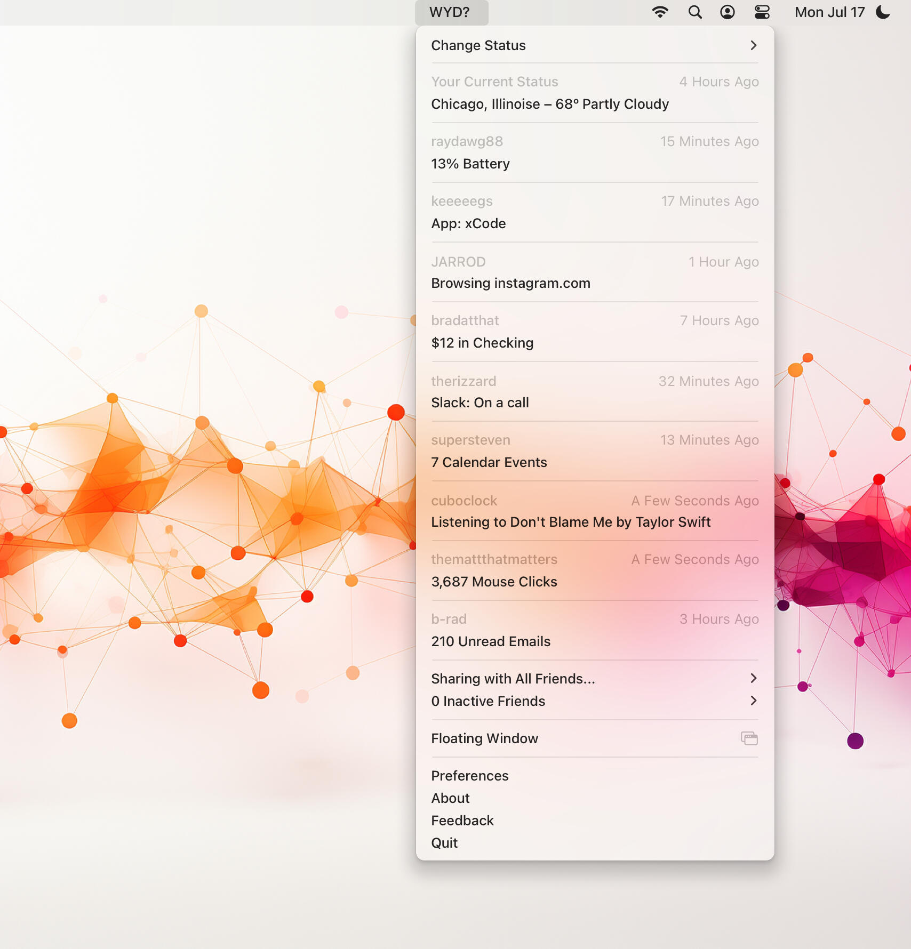Screen dimensions: 911x949
Task: Choose Feedback menu entry
Action: (x=462, y=821)
